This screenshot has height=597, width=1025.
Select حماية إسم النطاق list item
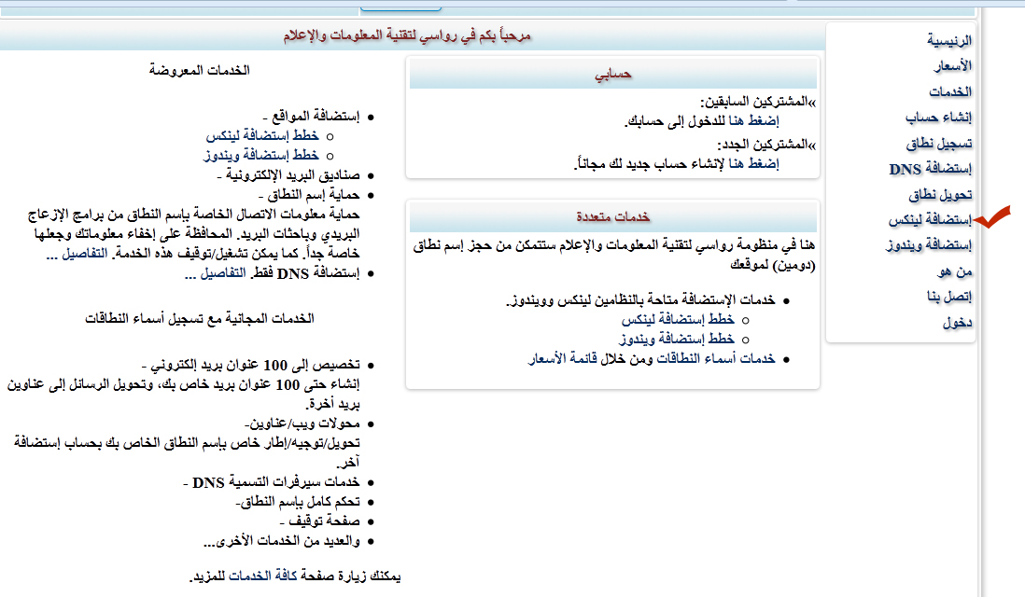click(309, 195)
